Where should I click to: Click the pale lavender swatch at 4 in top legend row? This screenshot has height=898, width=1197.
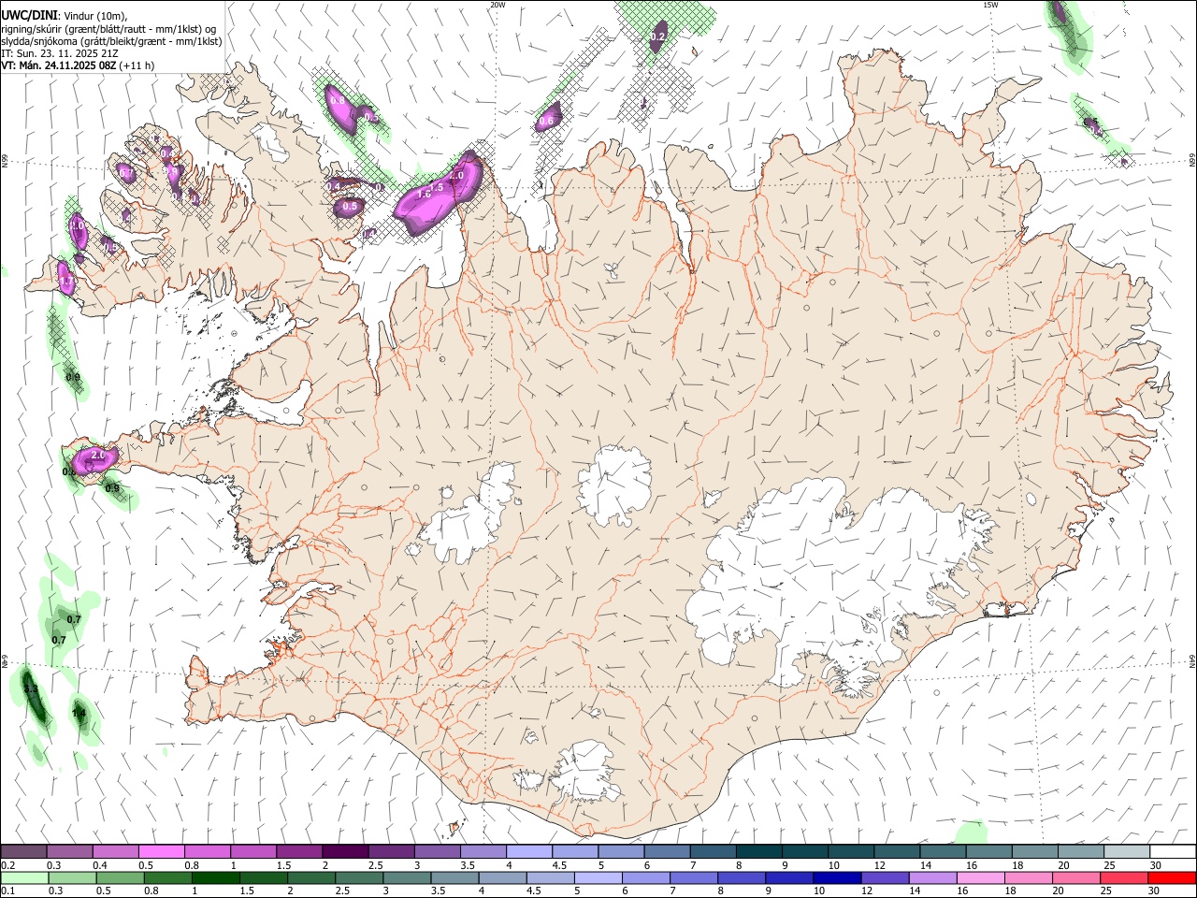[x=529, y=851]
